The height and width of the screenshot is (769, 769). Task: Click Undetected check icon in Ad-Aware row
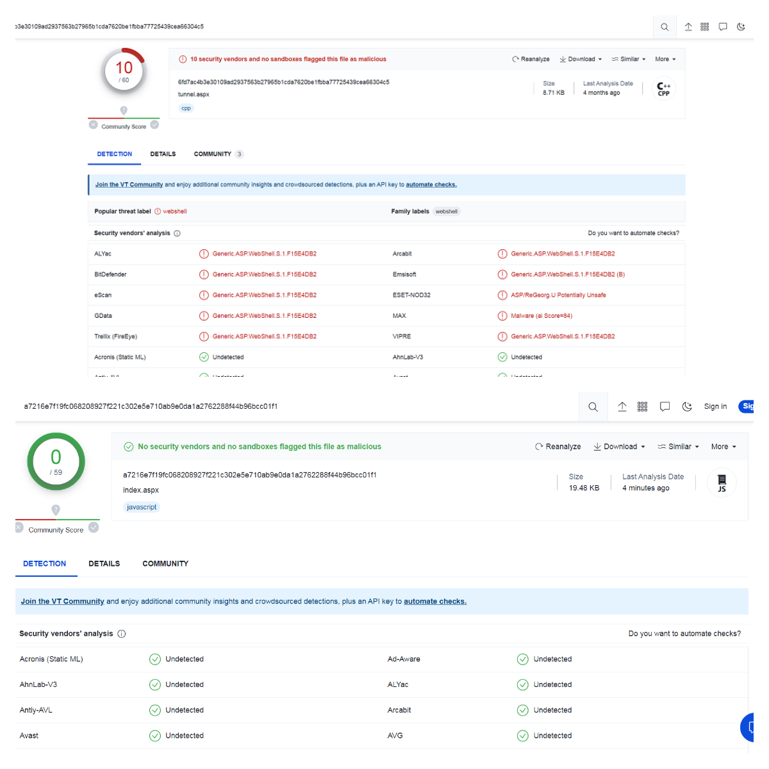(x=523, y=659)
